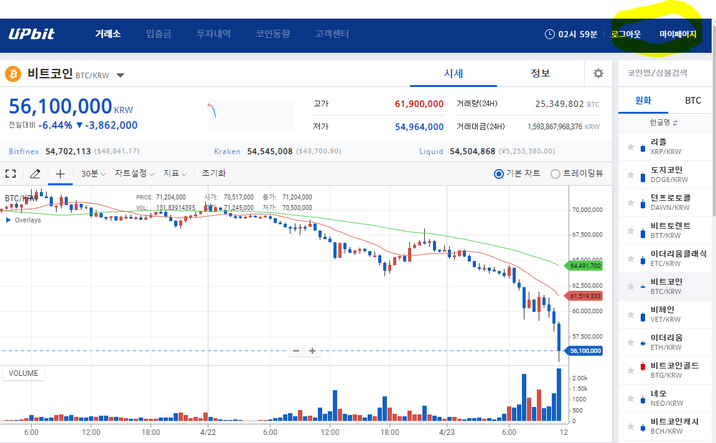This screenshot has width=716, height=443.
Task: Expand the Overlays triangle
Action: pos(8,220)
